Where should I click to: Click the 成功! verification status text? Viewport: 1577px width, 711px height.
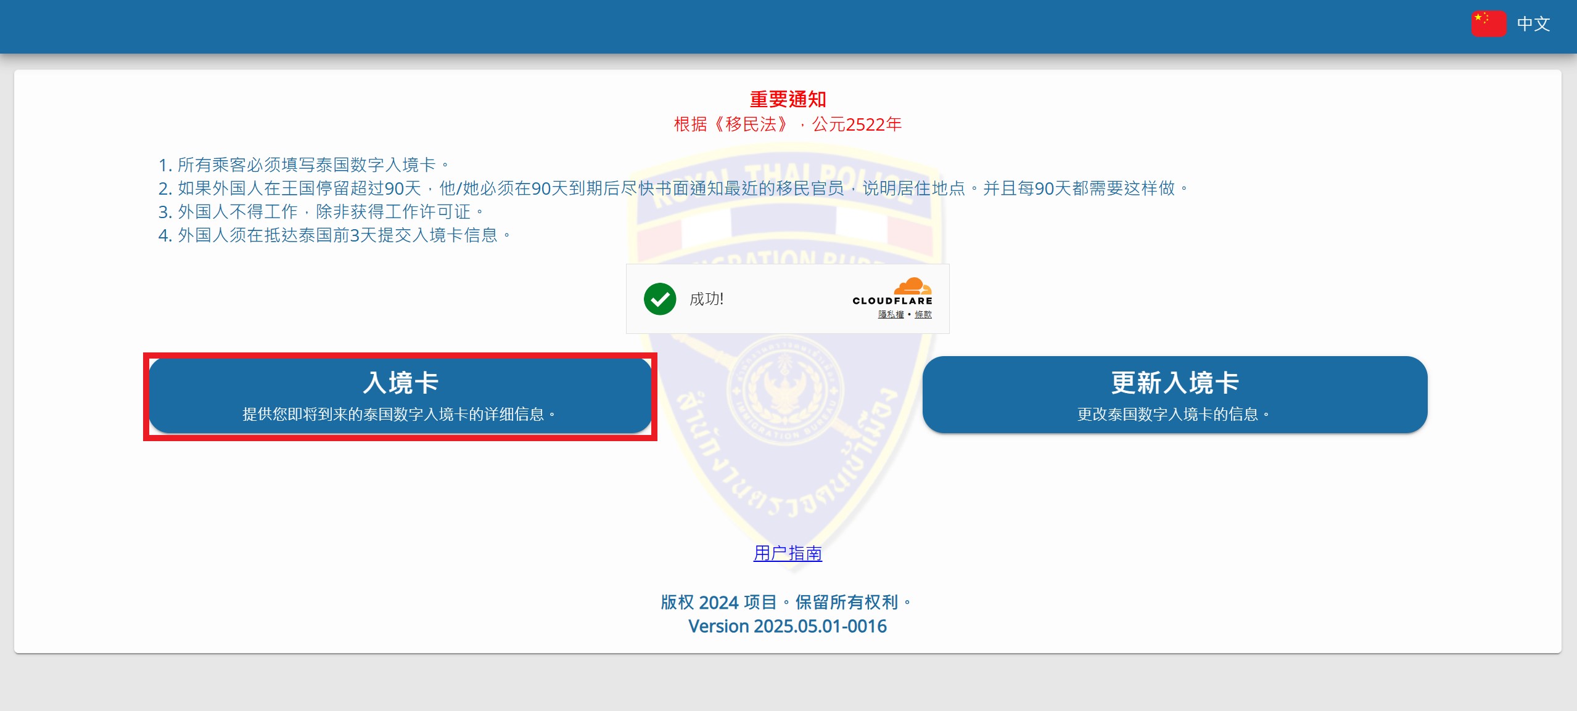706,299
